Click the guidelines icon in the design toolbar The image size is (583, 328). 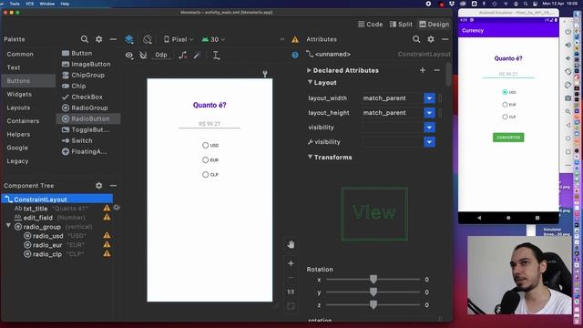pos(216,55)
